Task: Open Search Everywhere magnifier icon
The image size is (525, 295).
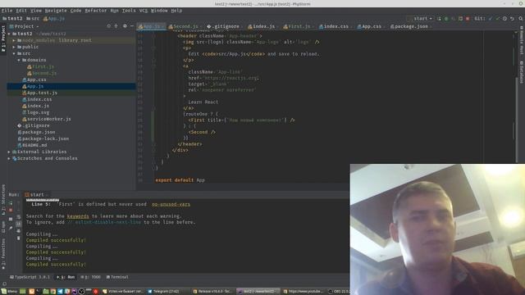Action: [521, 19]
